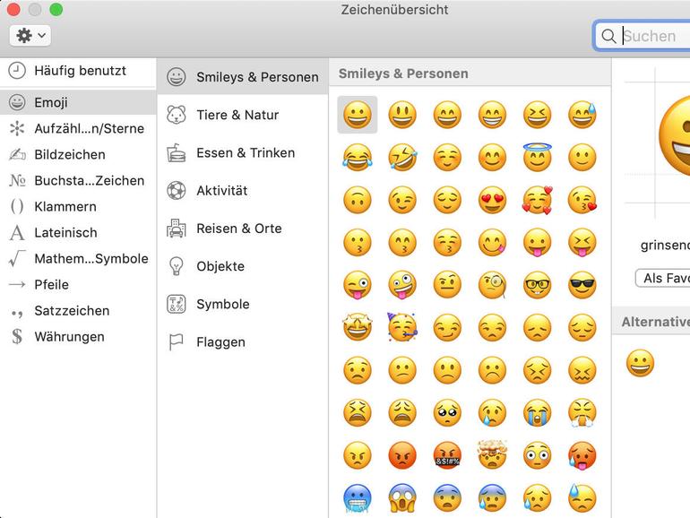This screenshot has height=518, width=690.
Task: Select the Satzzeichen category
Action: pyautogui.click(x=78, y=311)
